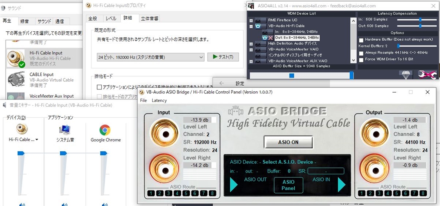Click the crossed wrench advanced mode icon
440x206 pixels.
click(427, 75)
